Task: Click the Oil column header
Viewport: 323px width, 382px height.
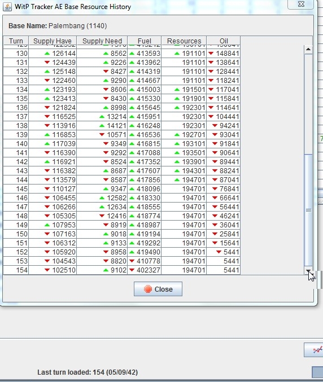Action: pyautogui.click(x=223, y=41)
